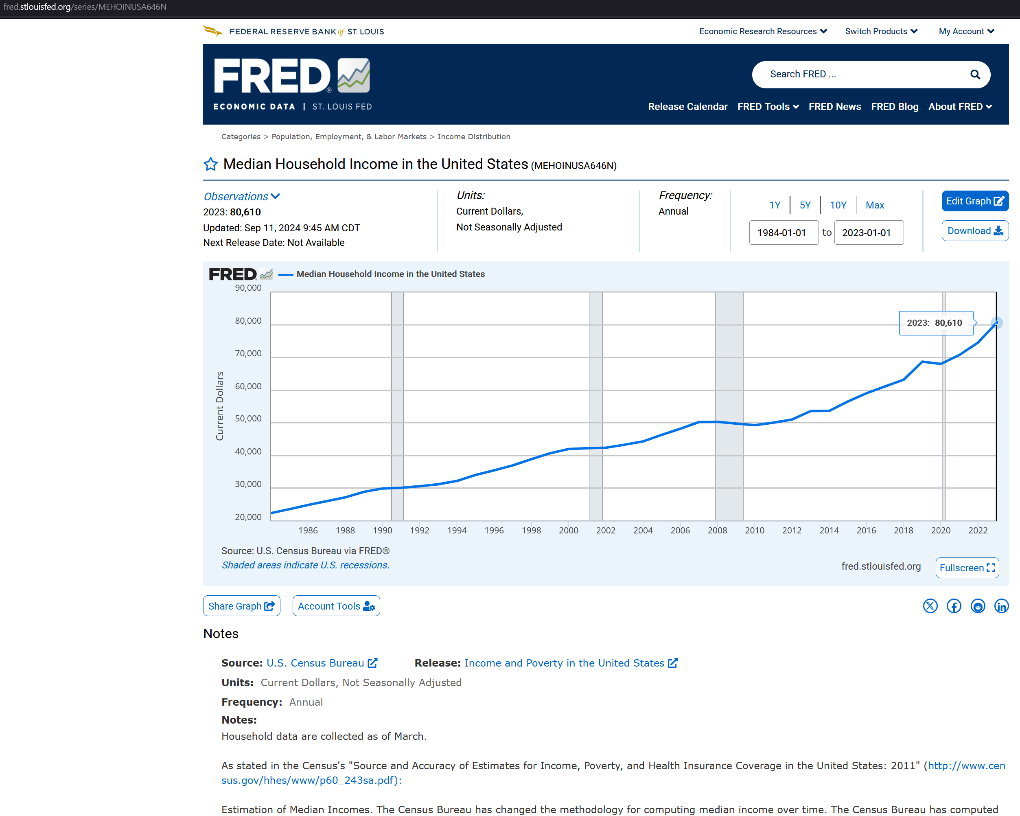This screenshot has width=1020, height=816.
Task: Share graph on Reddit icon
Action: click(978, 606)
